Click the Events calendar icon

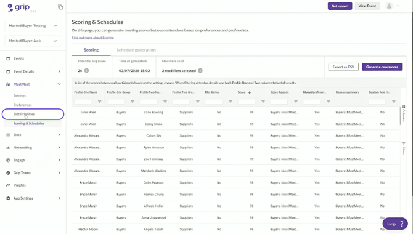click(8, 58)
